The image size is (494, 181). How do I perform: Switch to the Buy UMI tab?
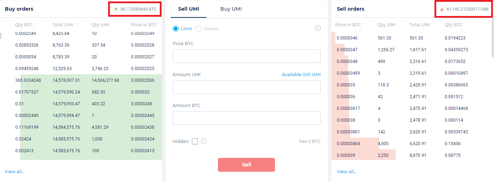(231, 9)
